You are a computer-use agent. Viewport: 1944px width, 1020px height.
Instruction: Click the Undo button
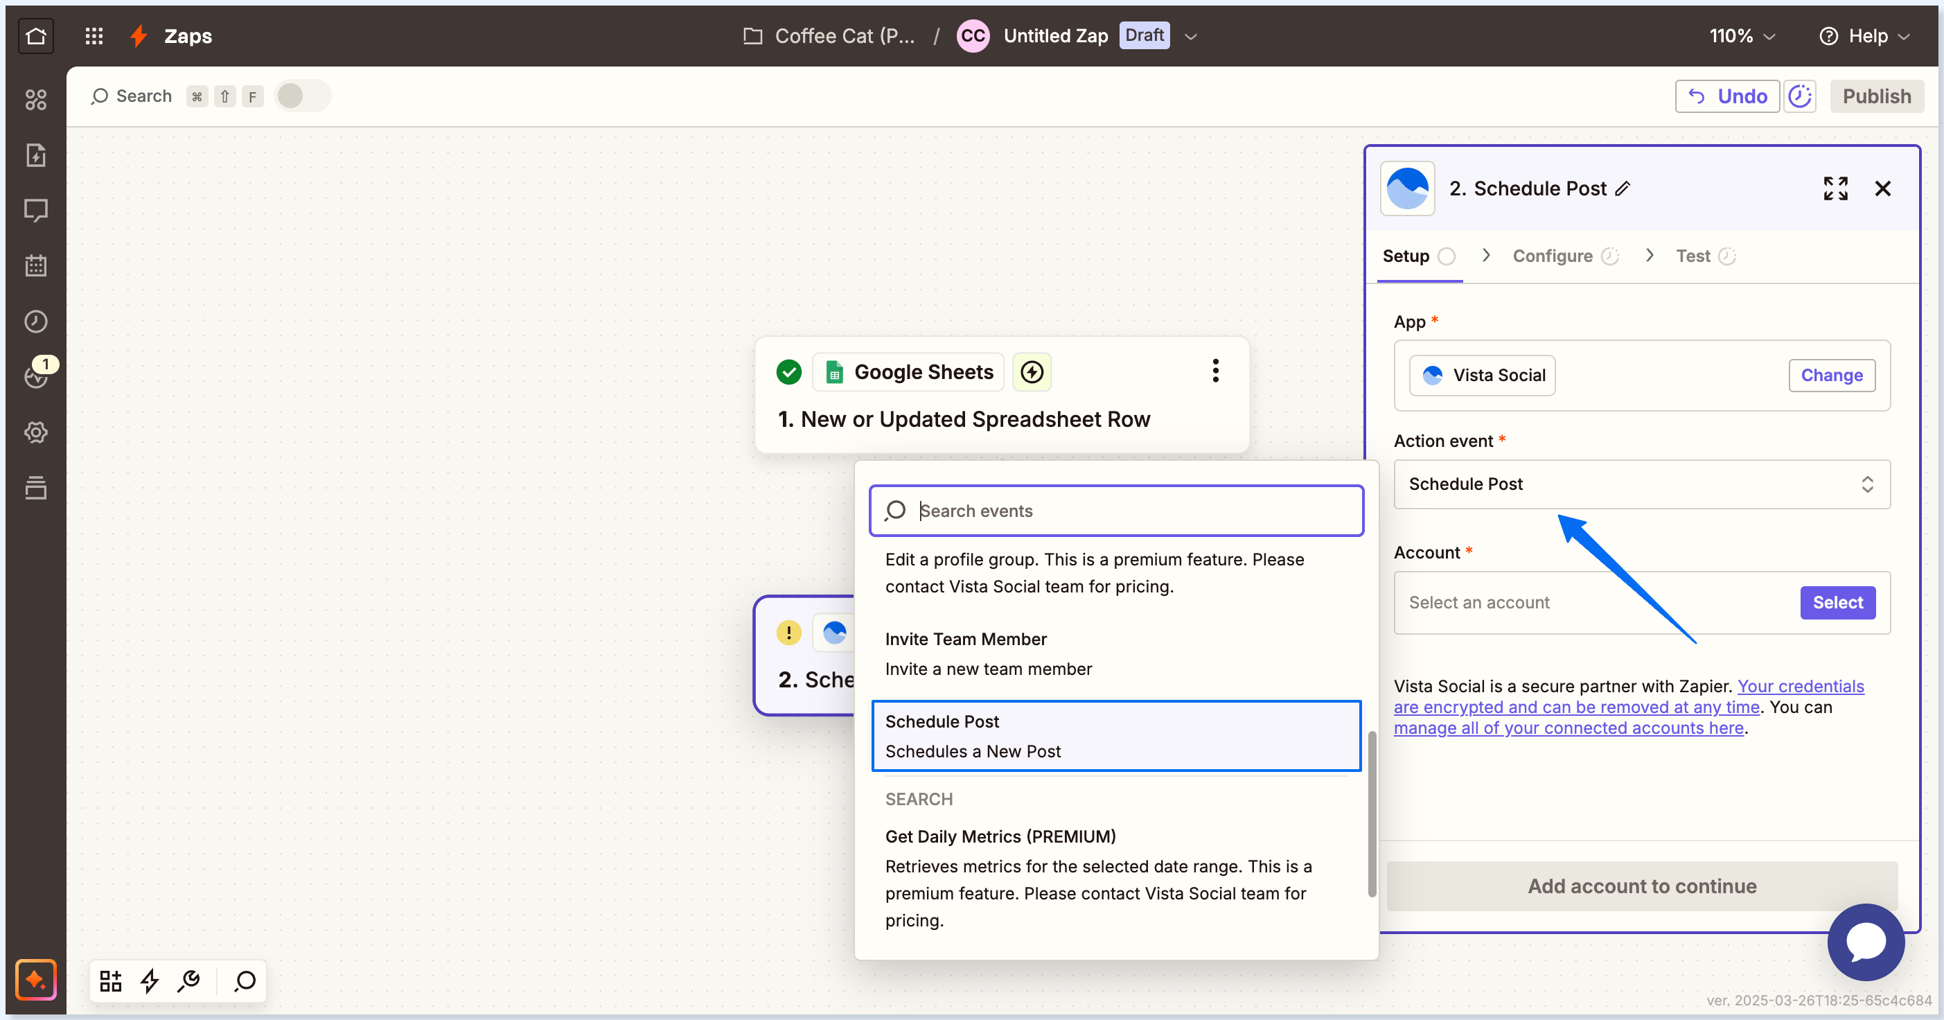click(1727, 96)
